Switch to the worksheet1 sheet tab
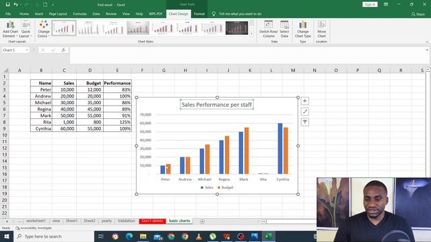 [36, 221]
